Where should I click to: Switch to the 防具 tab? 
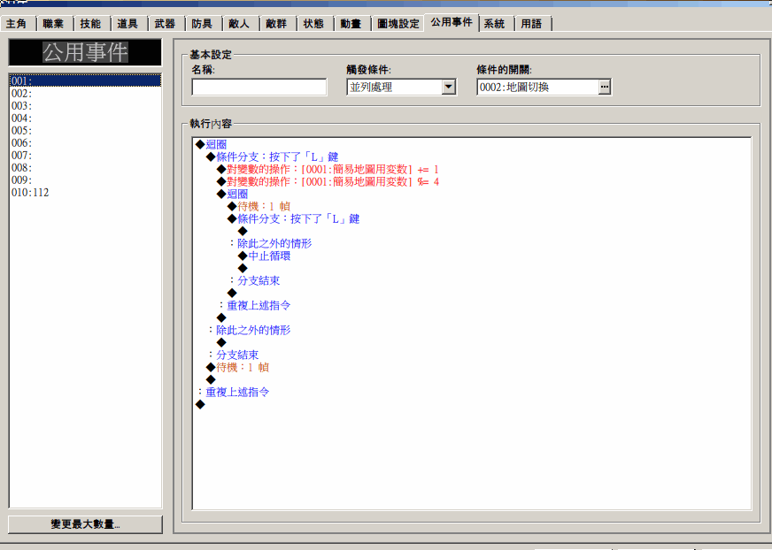pyautogui.click(x=203, y=24)
